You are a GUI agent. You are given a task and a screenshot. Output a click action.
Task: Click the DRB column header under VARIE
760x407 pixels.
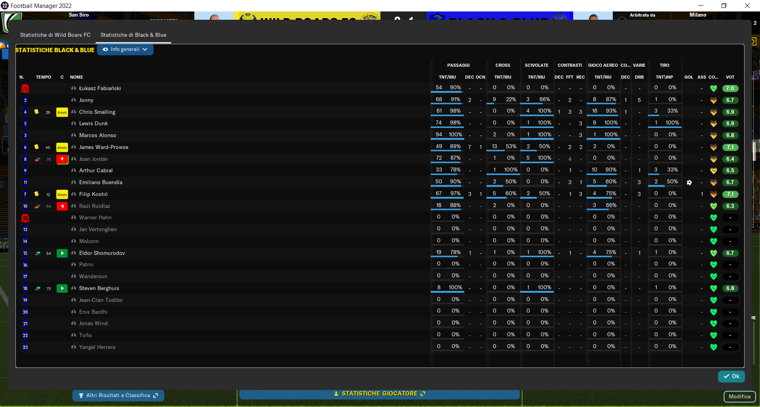click(x=639, y=77)
